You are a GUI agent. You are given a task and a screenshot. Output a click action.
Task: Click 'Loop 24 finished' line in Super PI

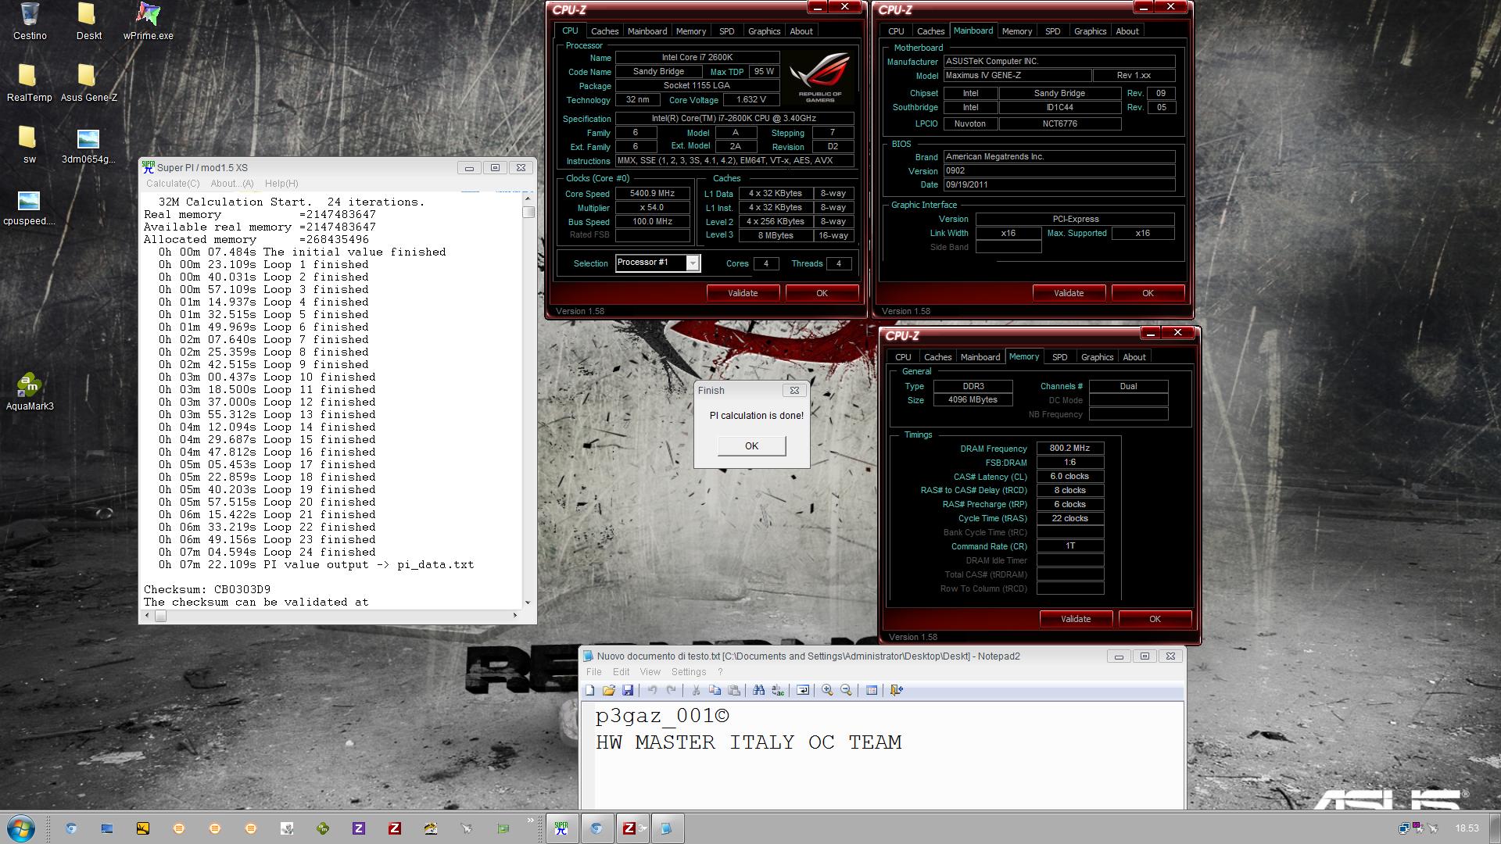267,553
